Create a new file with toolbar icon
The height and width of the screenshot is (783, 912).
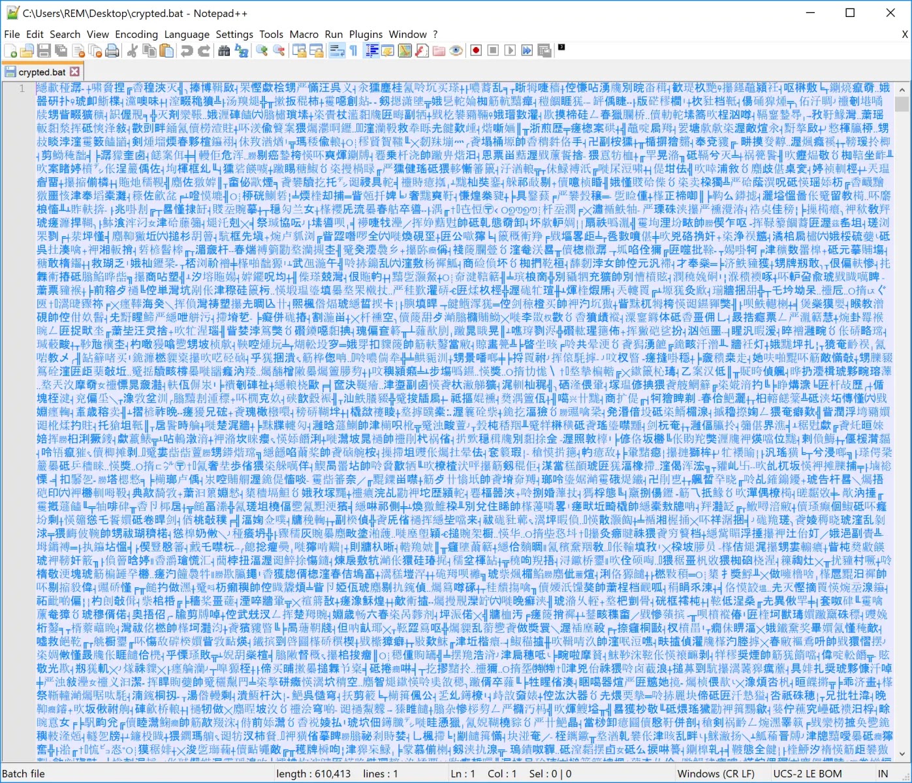point(10,51)
